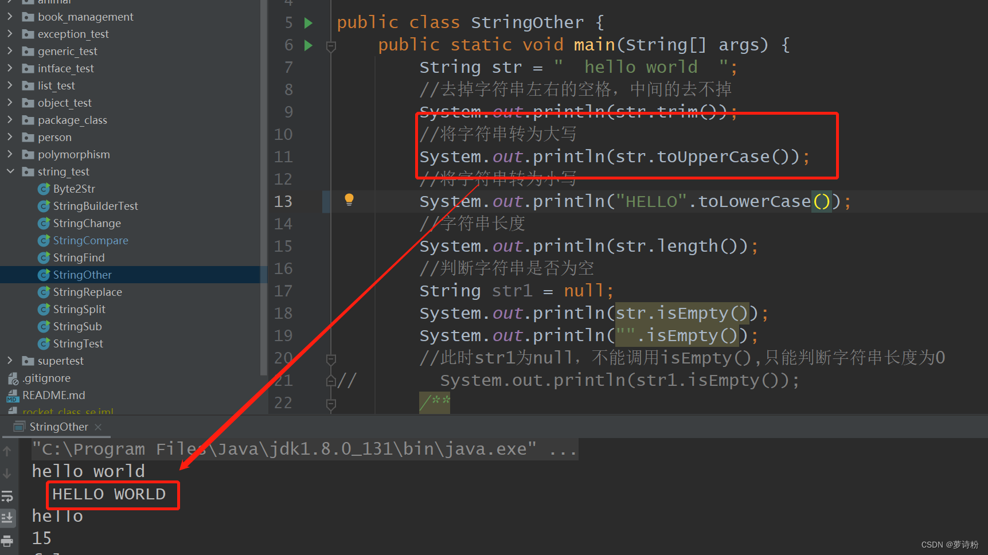
Task: Run class StringOther via gutter arrow on line 5
Action: (x=308, y=23)
